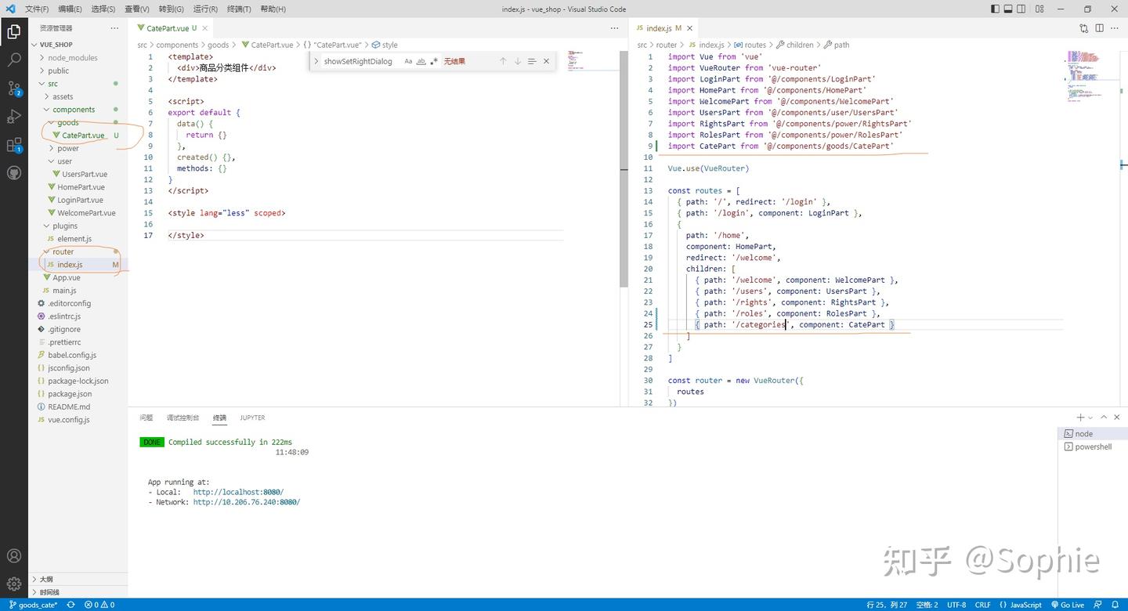Toggle regular expression search in find

click(x=433, y=61)
